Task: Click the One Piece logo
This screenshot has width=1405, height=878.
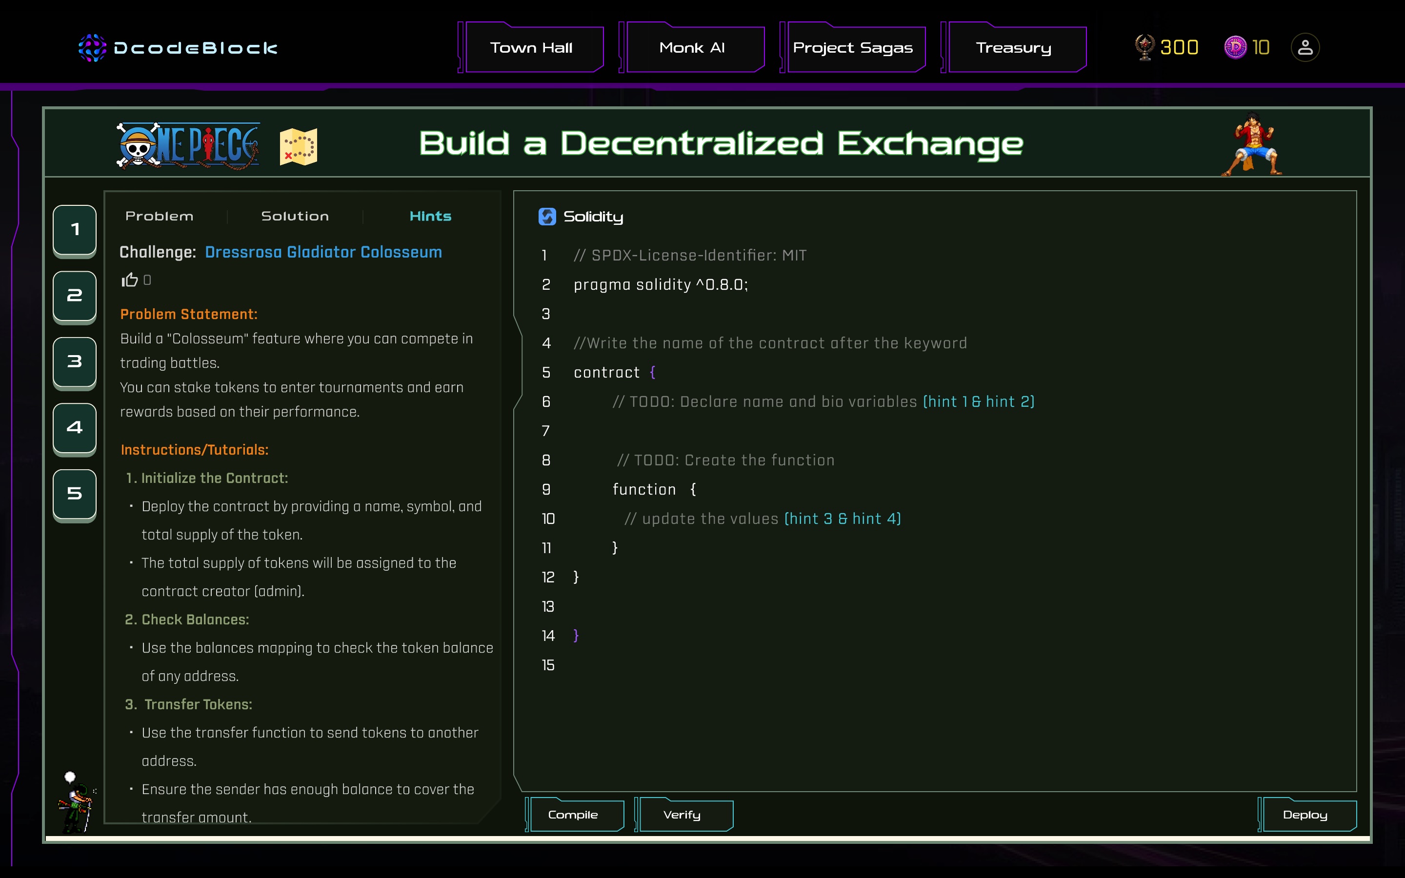Action: [x=187, y=145]
